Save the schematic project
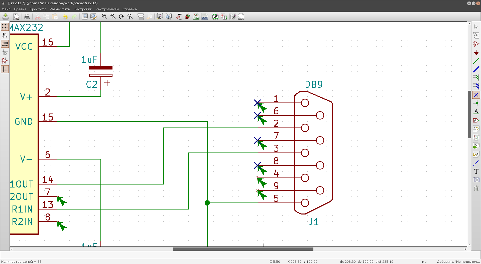Screen dimensions: 481x264 pyautogui.click(x=6, y=16)
